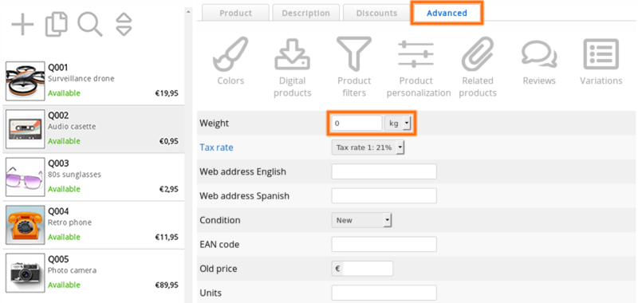Click the EAN code input field
This screenshot has height=303, width=638.
384,245
